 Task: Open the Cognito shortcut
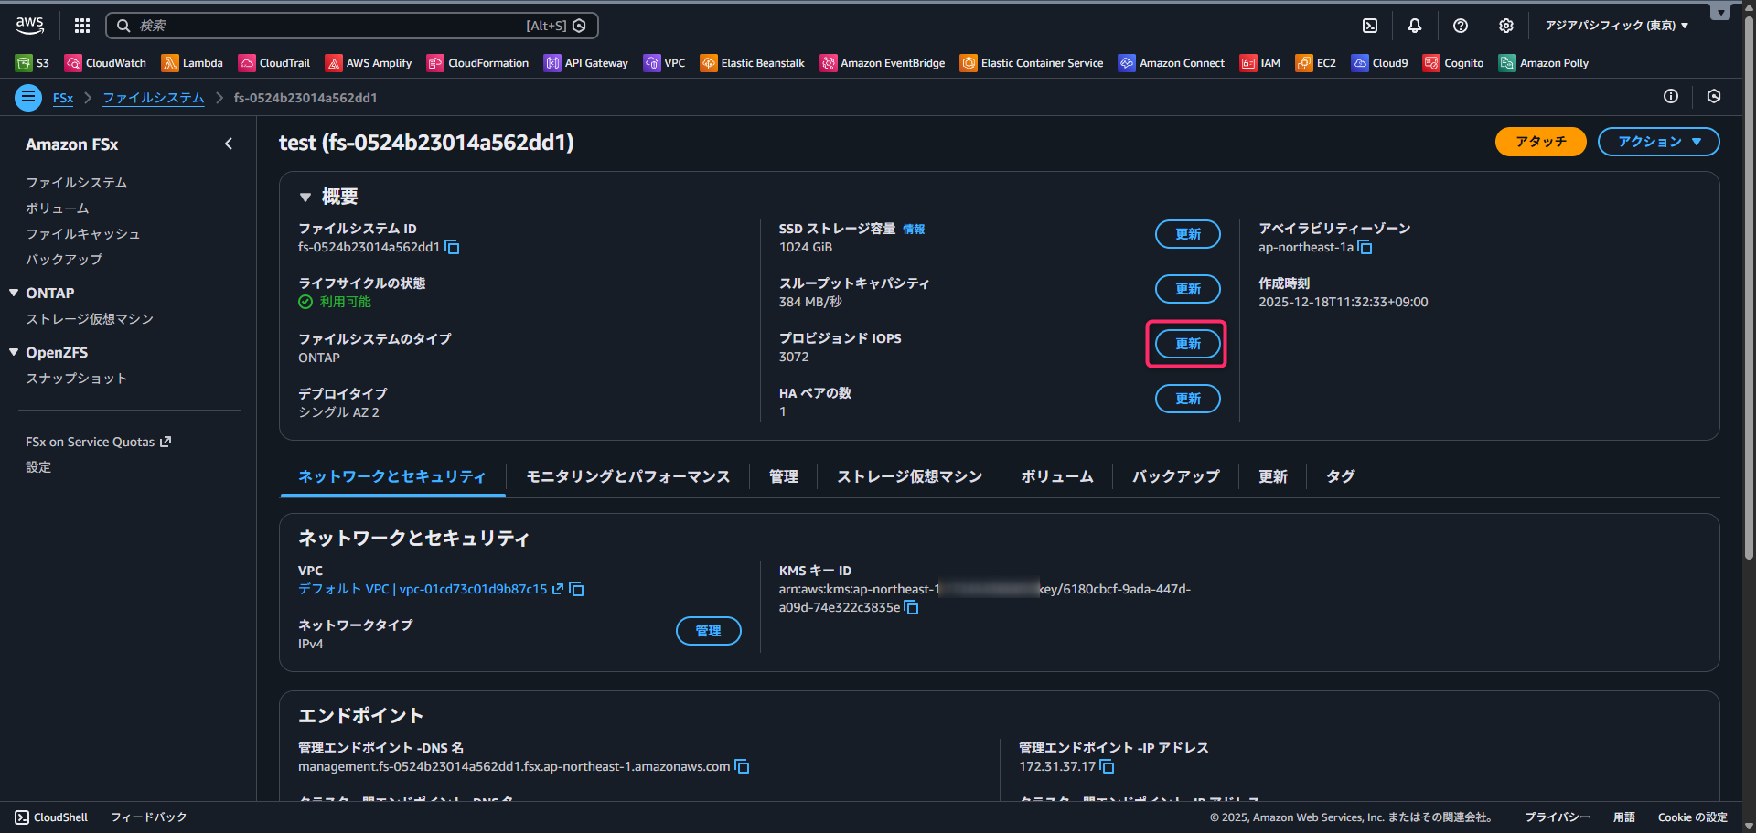(x=1454, y=63)
